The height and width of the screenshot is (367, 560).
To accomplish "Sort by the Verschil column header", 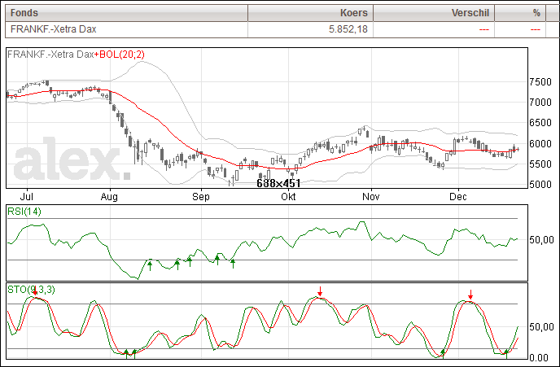I will (x=434, y=13).
